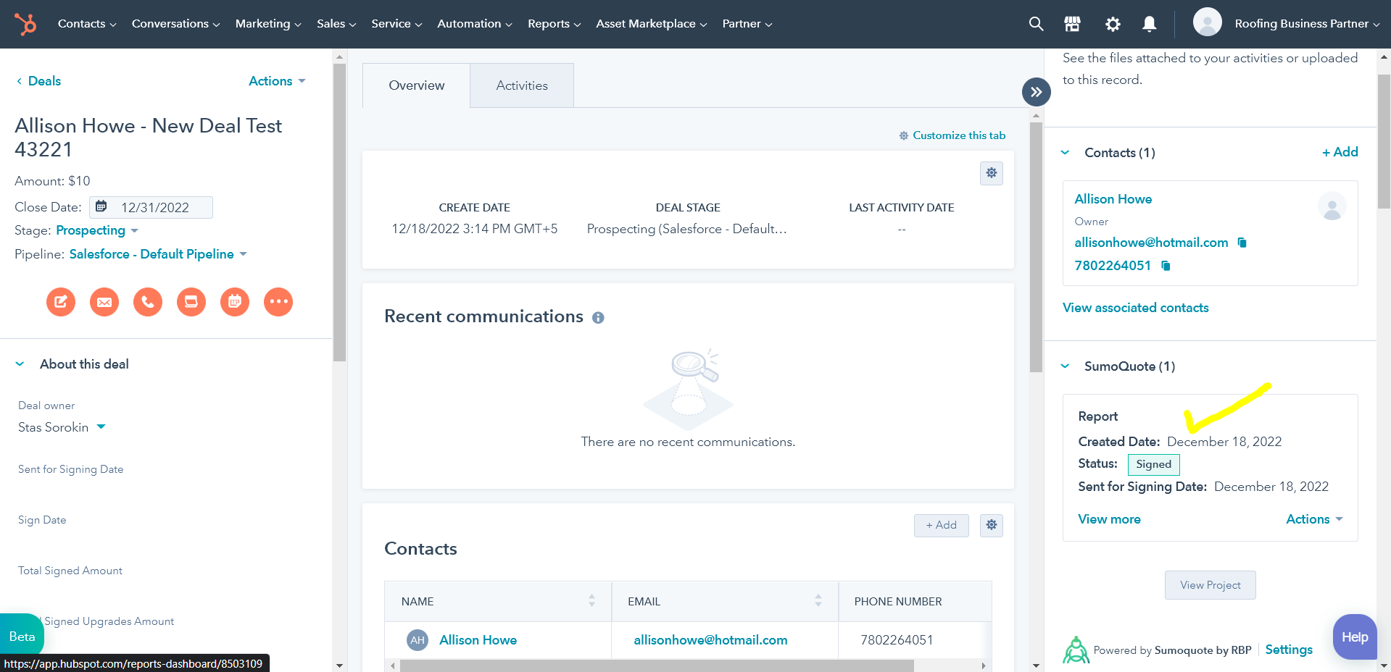Screen dimensions: 1391x672
Task: Open the Service menu
Action: (x=396, y=24)
